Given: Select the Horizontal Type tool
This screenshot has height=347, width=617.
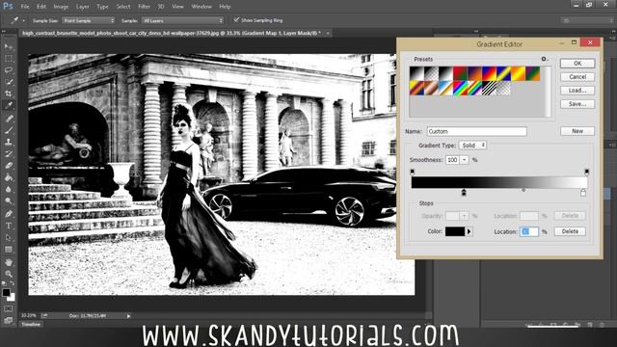Looking at the screenshot, I should [9, 226].
